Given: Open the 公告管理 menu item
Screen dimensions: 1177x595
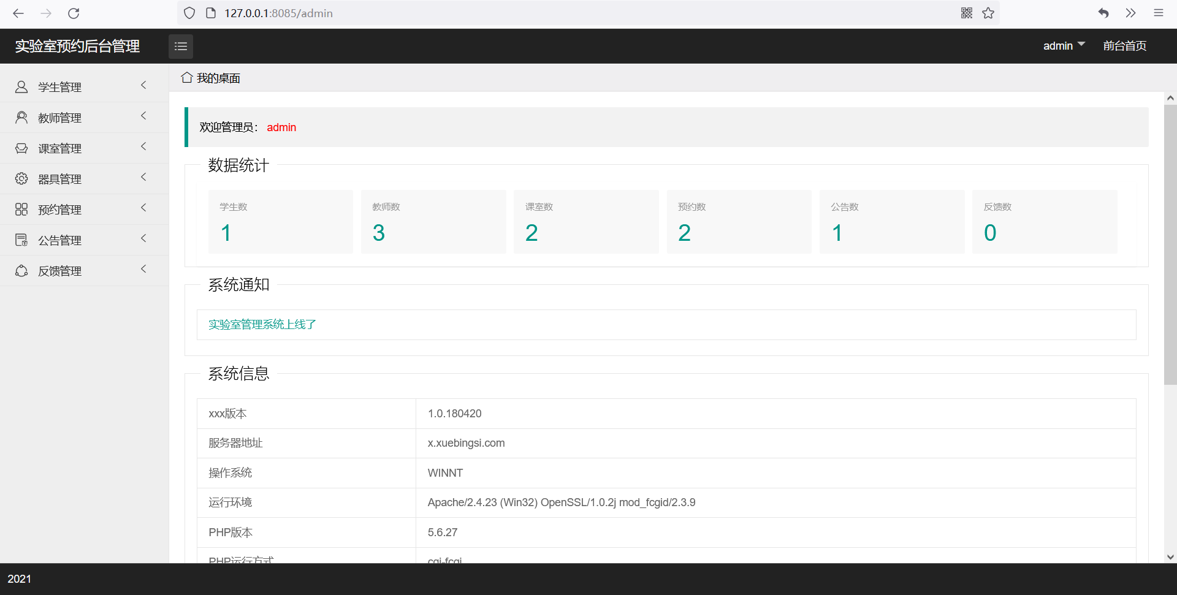Looking at the screenshot, I should tap(84, 240).
